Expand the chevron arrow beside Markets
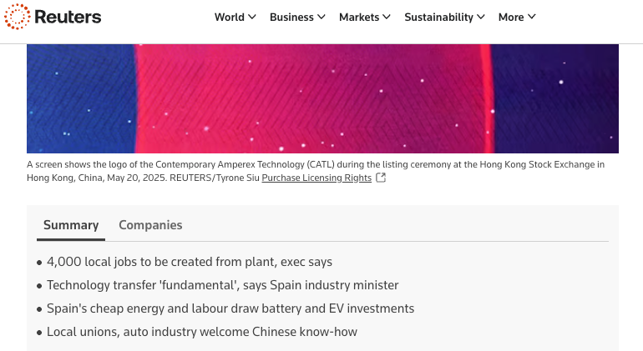 387,17
